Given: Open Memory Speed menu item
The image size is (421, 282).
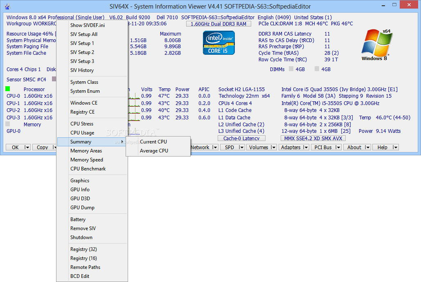Looking at the screenshot, I should click(x=92, y=160).
